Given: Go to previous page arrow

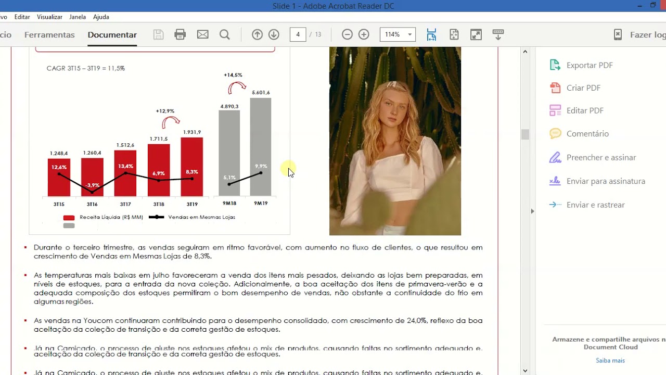Looking at the screenshot, I should [257, 34].
